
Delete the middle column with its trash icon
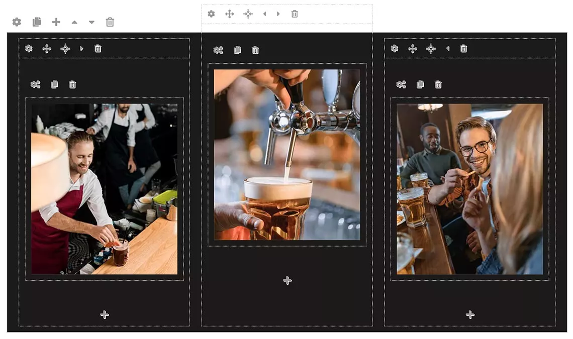pyautogui.click(x=294, y=14)
